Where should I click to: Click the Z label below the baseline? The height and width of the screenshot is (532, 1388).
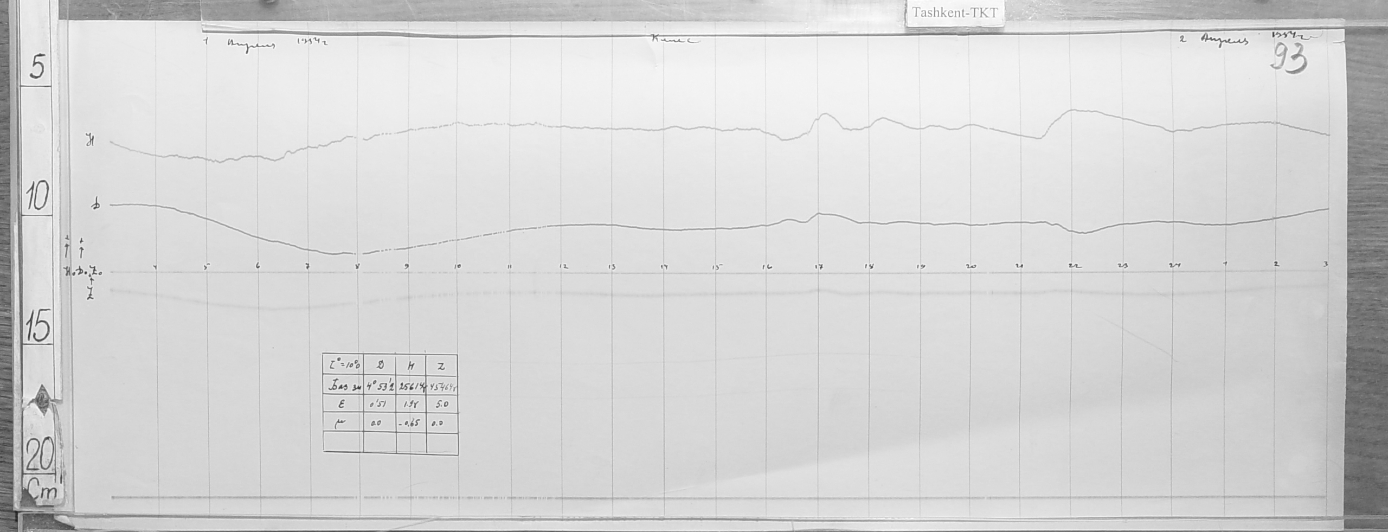pyautogui.click(x=92, y=293)
